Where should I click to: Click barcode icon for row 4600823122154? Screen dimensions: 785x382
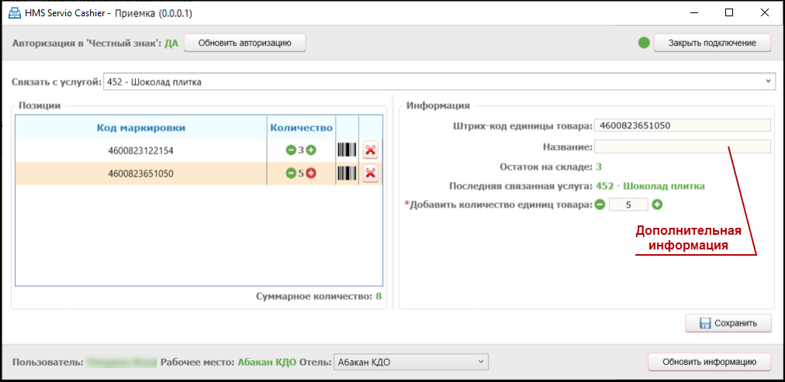coord(347,150)
